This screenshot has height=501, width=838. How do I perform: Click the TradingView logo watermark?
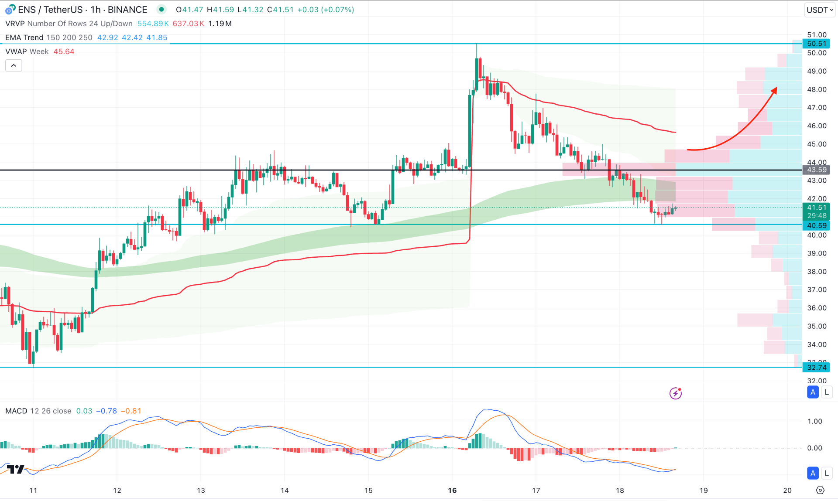click(15, 469)
